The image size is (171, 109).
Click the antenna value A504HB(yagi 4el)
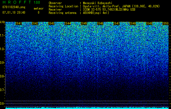coord(96,13)
